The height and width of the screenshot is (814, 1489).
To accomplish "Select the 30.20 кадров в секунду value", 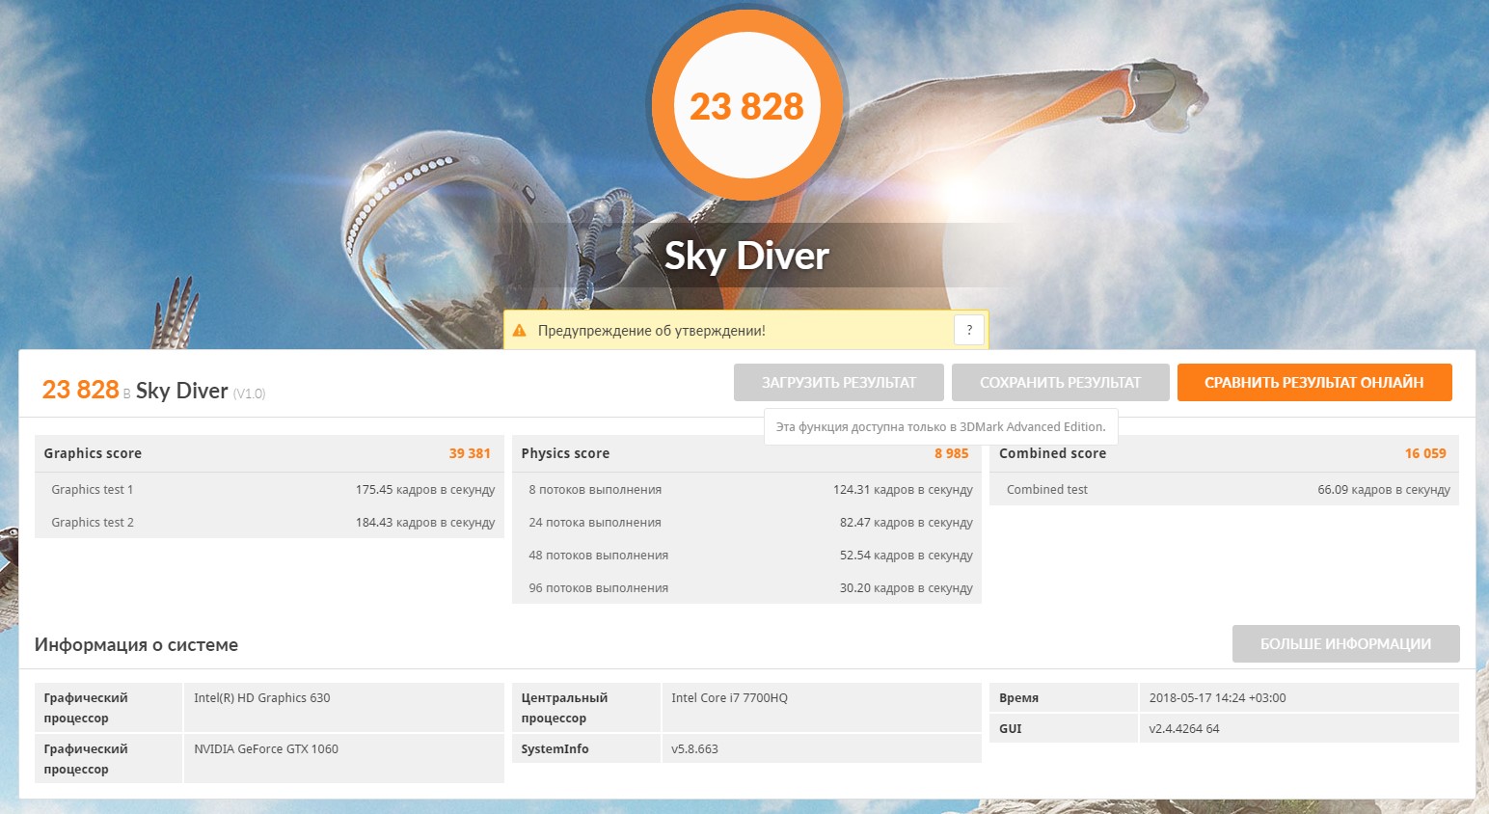I will click(907, 588).
